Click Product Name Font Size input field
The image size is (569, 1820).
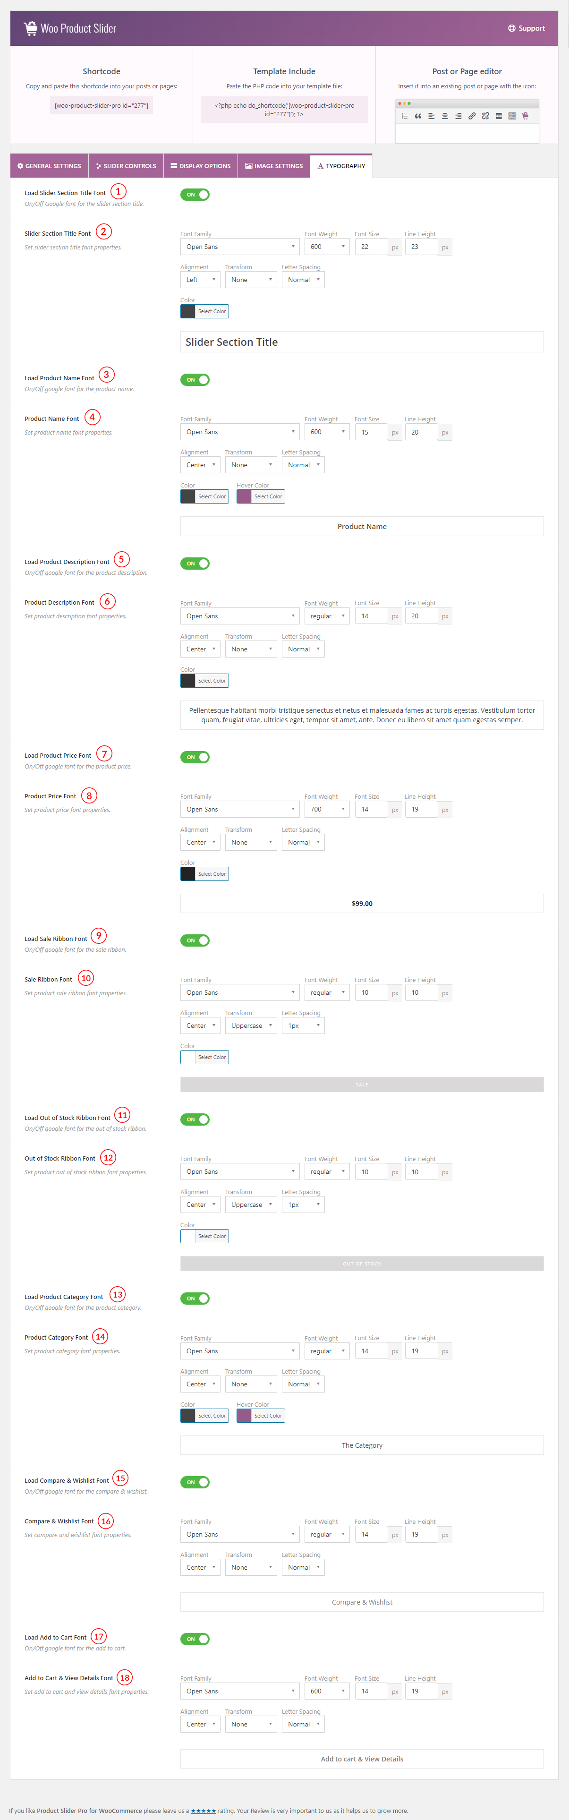pyautogui.click(x=371, y=432)
